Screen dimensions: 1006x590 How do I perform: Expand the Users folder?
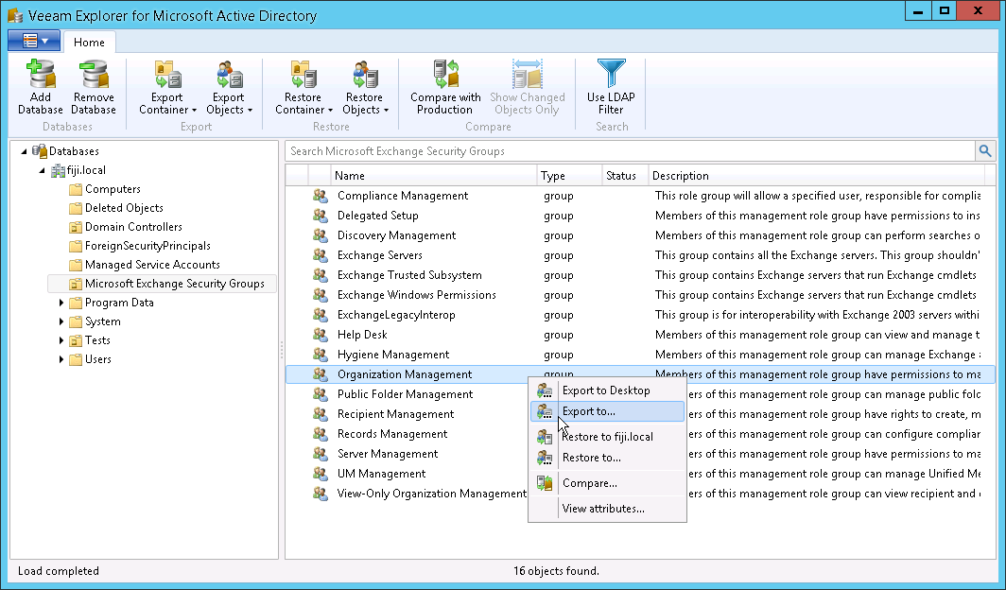61,359
